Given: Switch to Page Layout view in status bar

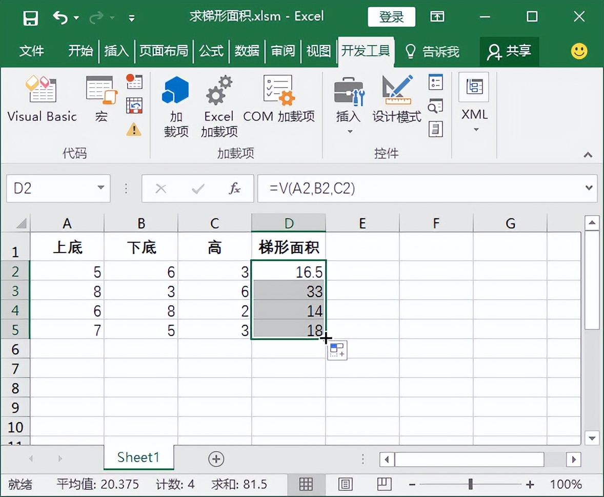Looking at the screenshot, I should [346, 484].
